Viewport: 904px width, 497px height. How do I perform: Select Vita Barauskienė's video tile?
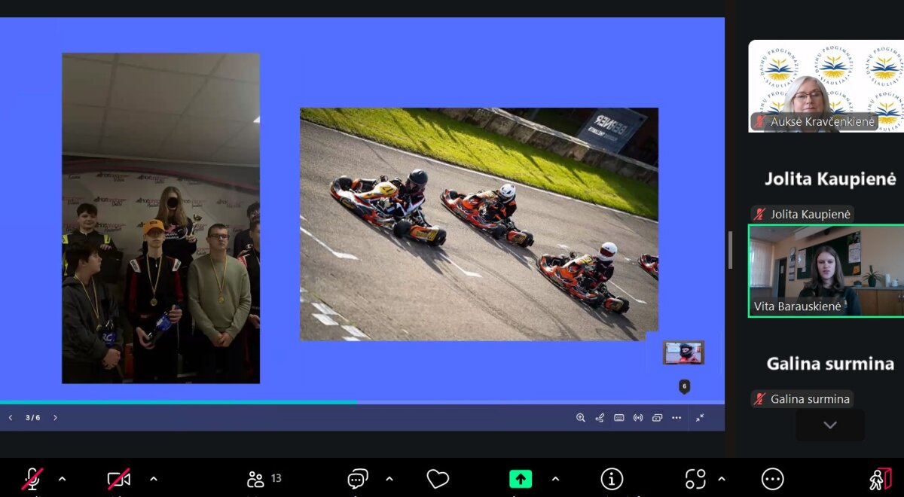click(x=826, y=271)
